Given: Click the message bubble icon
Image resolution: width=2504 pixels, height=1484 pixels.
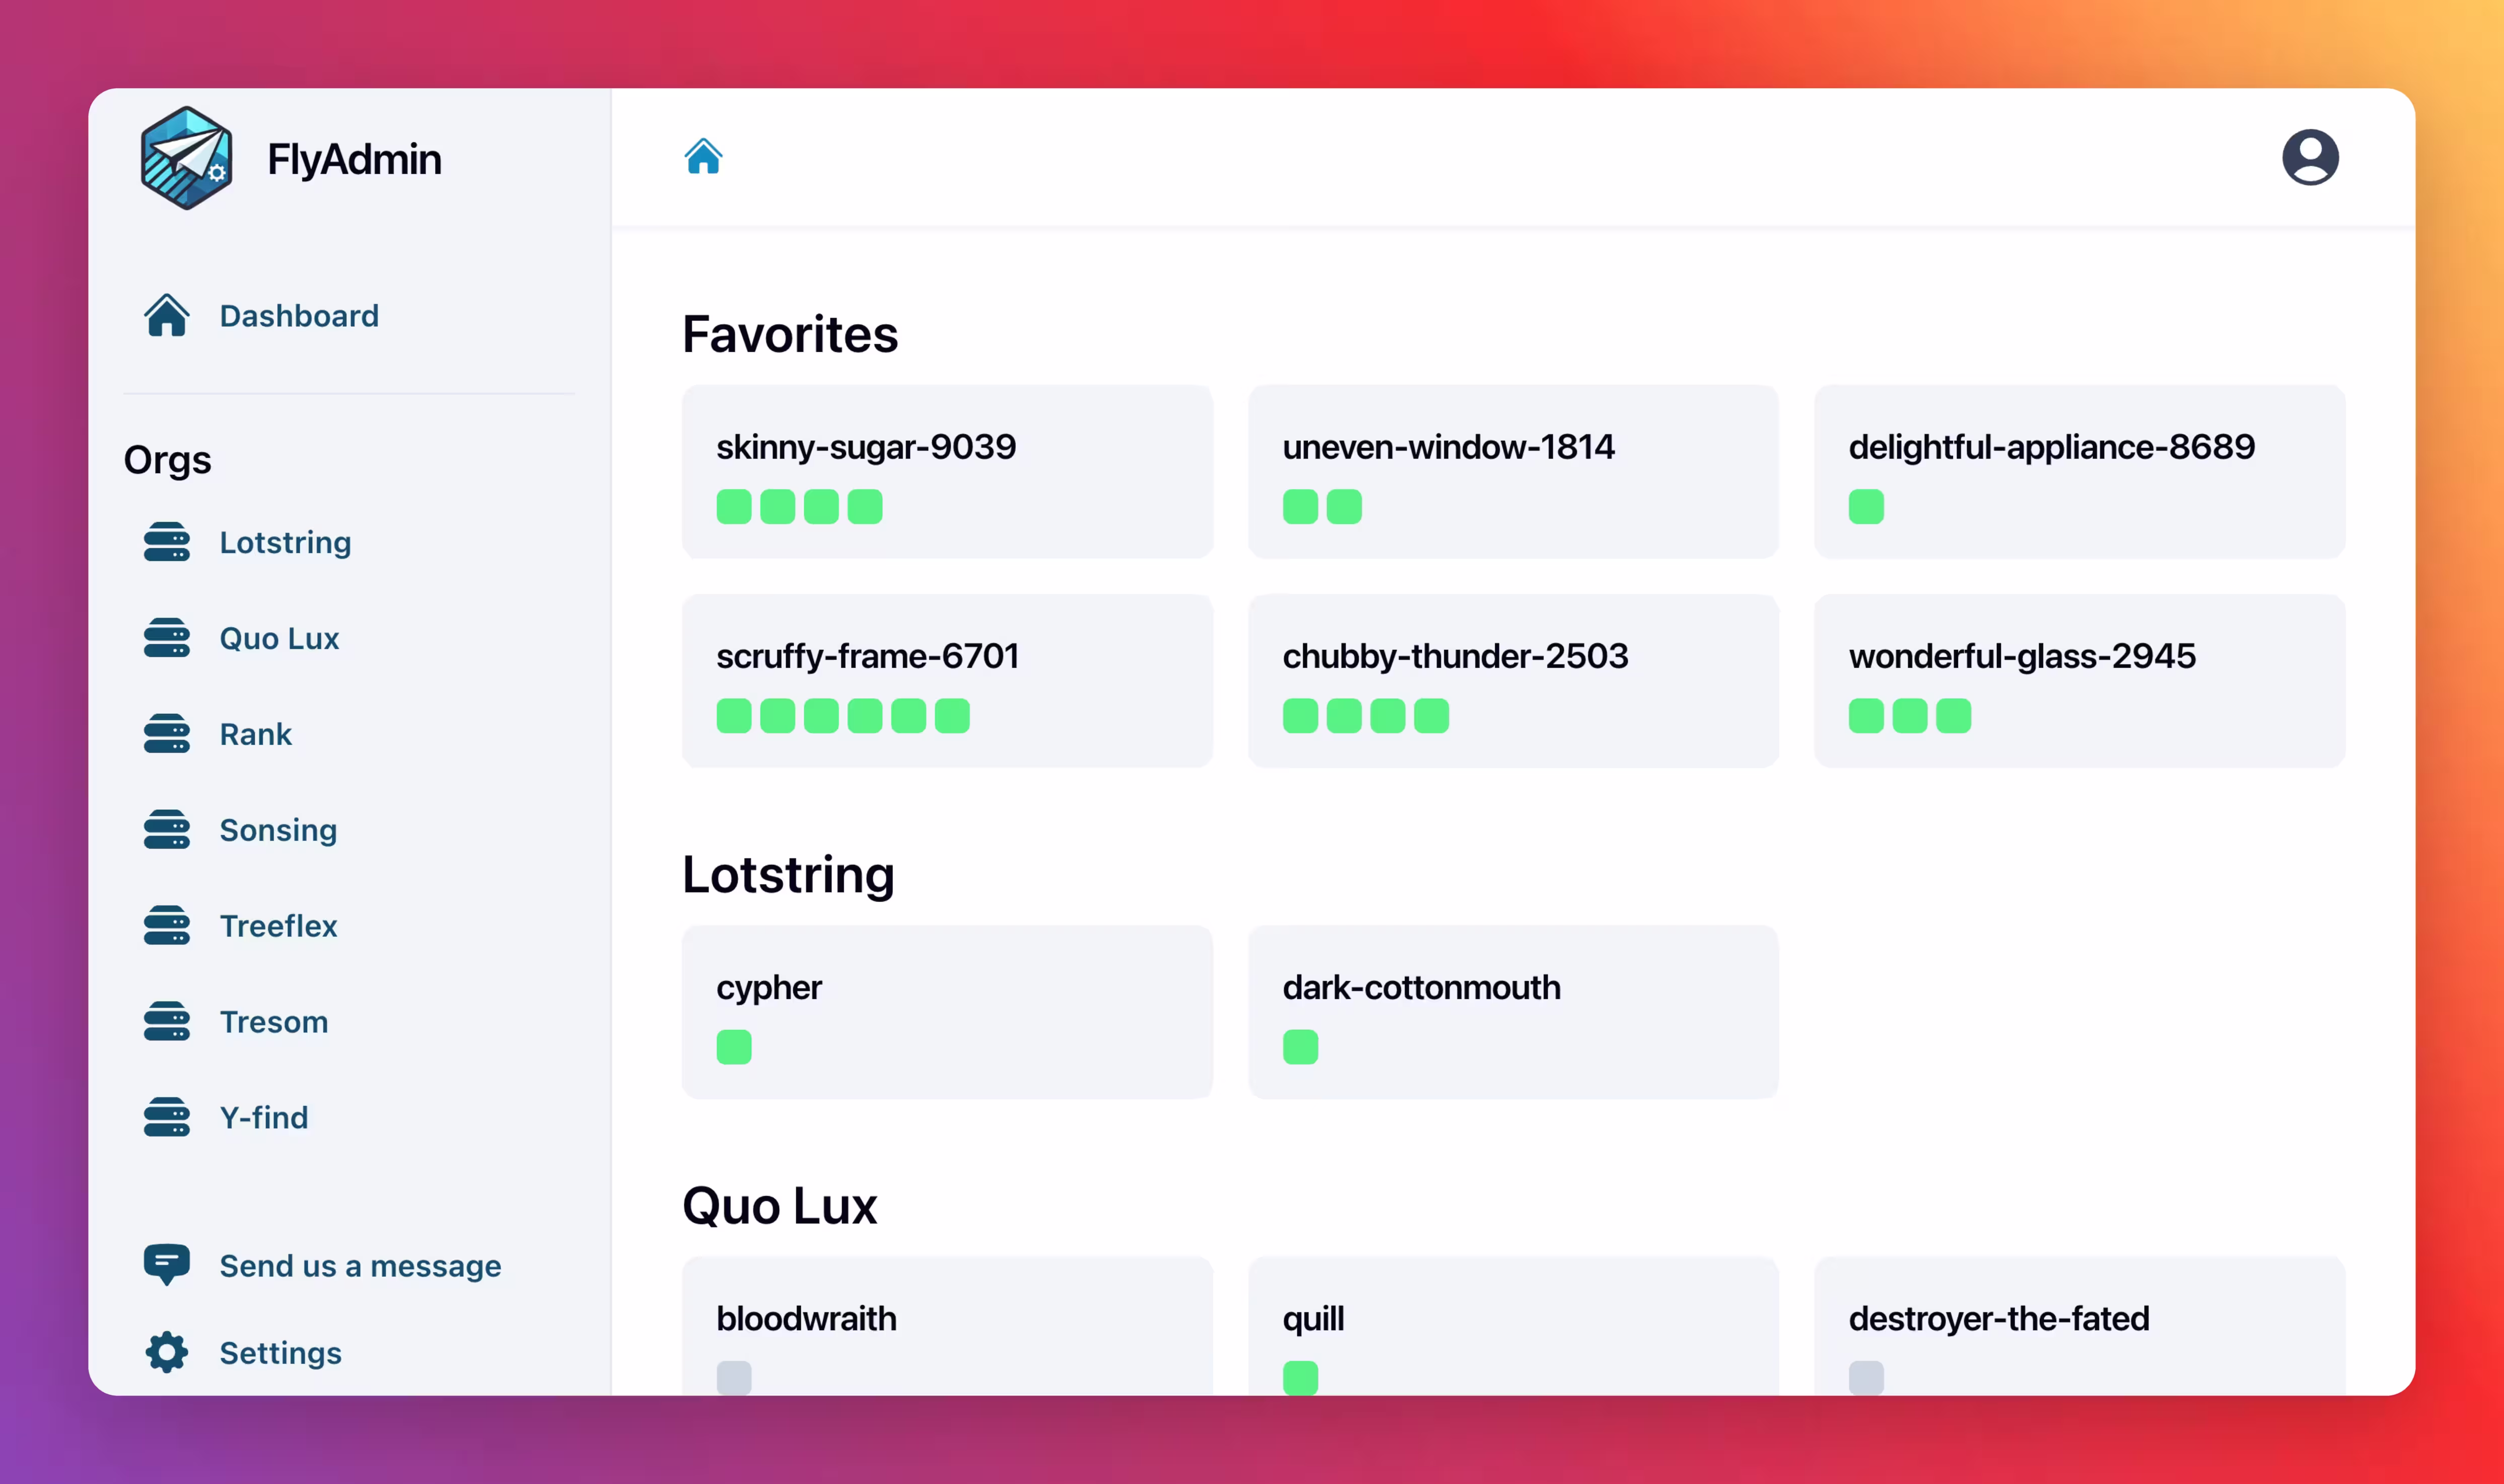Looking at the screenshot, I should coord(166,1264).
